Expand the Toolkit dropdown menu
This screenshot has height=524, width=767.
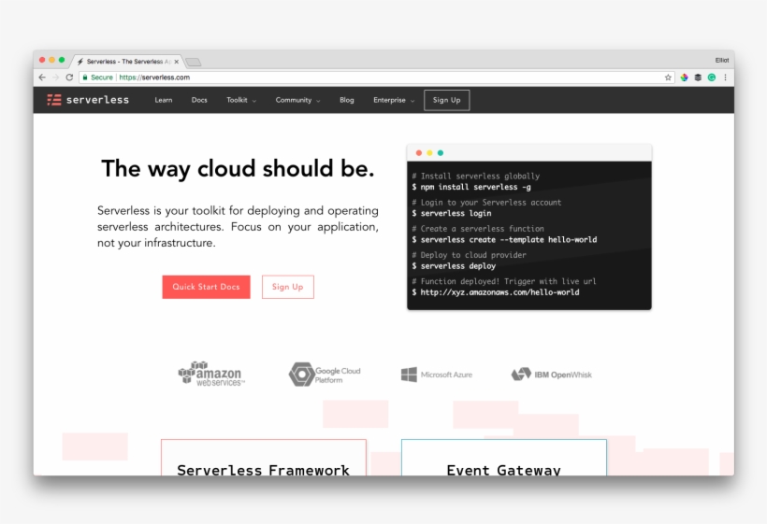tap(241, 100)
